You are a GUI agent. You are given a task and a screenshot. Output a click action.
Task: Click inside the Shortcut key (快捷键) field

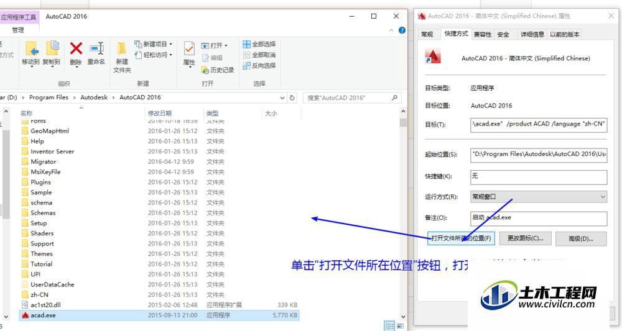tap(539, 177)
